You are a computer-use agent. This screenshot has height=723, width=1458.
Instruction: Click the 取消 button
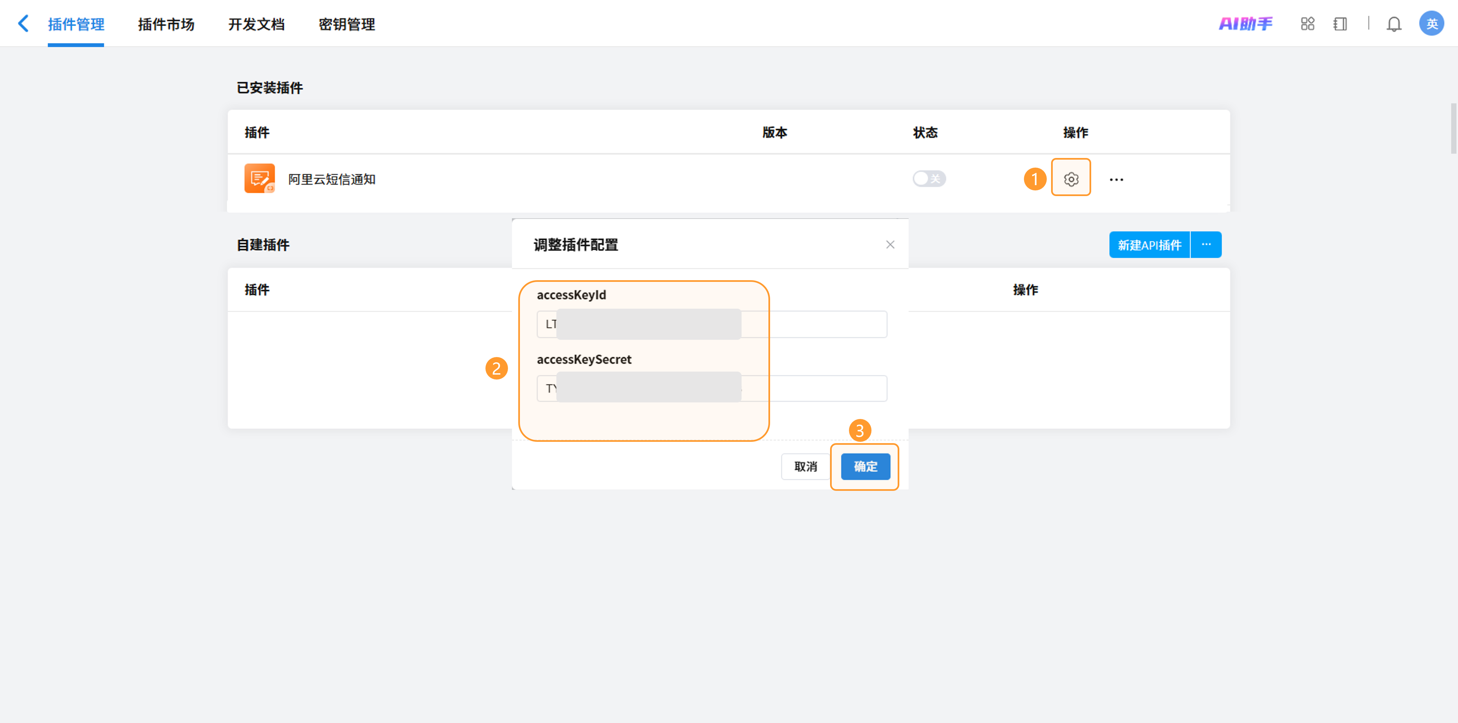coord(806,466)
